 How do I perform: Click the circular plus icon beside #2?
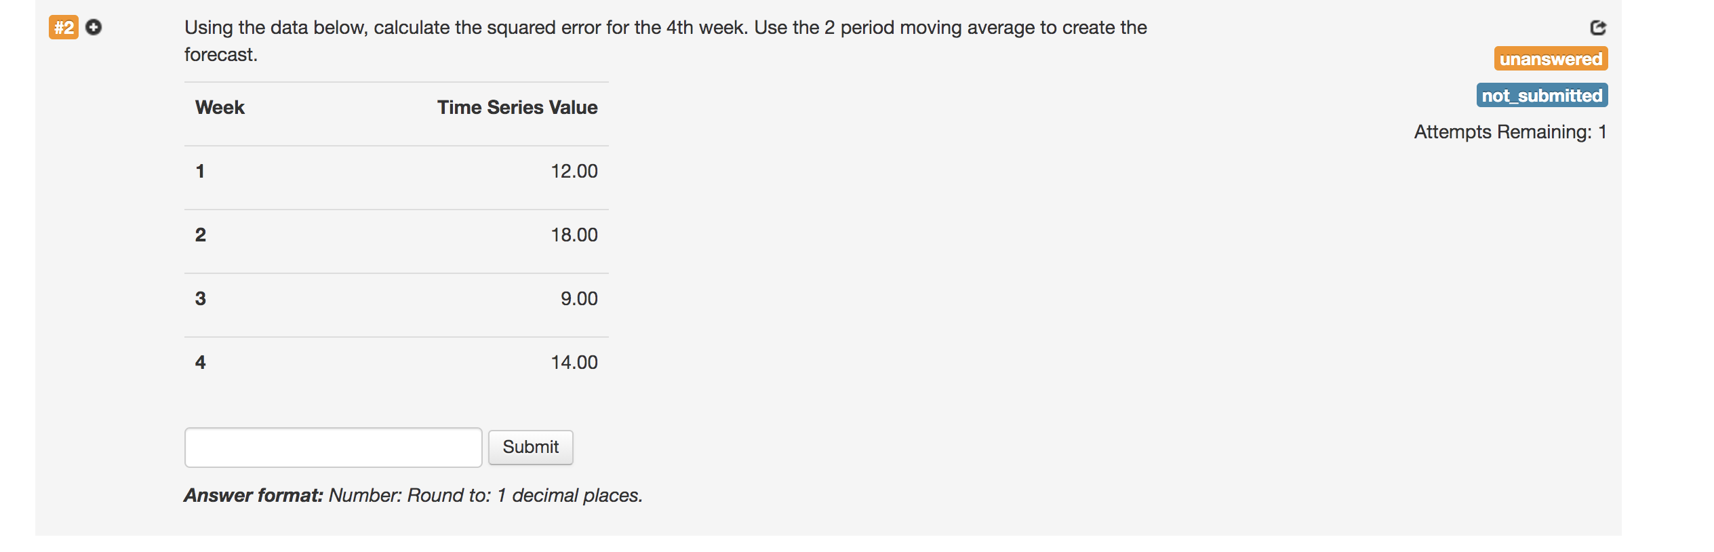pos(94,27)
